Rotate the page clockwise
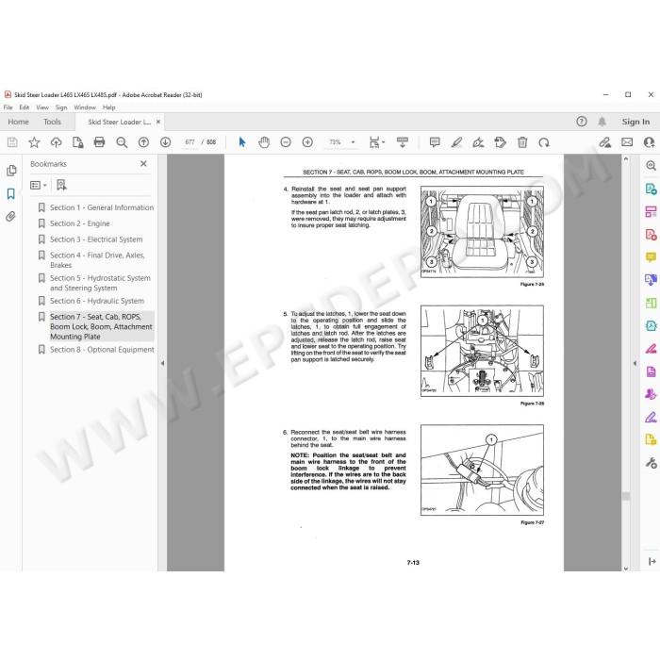The height and width of the screenshot is (660, 660). click(544, 142)
